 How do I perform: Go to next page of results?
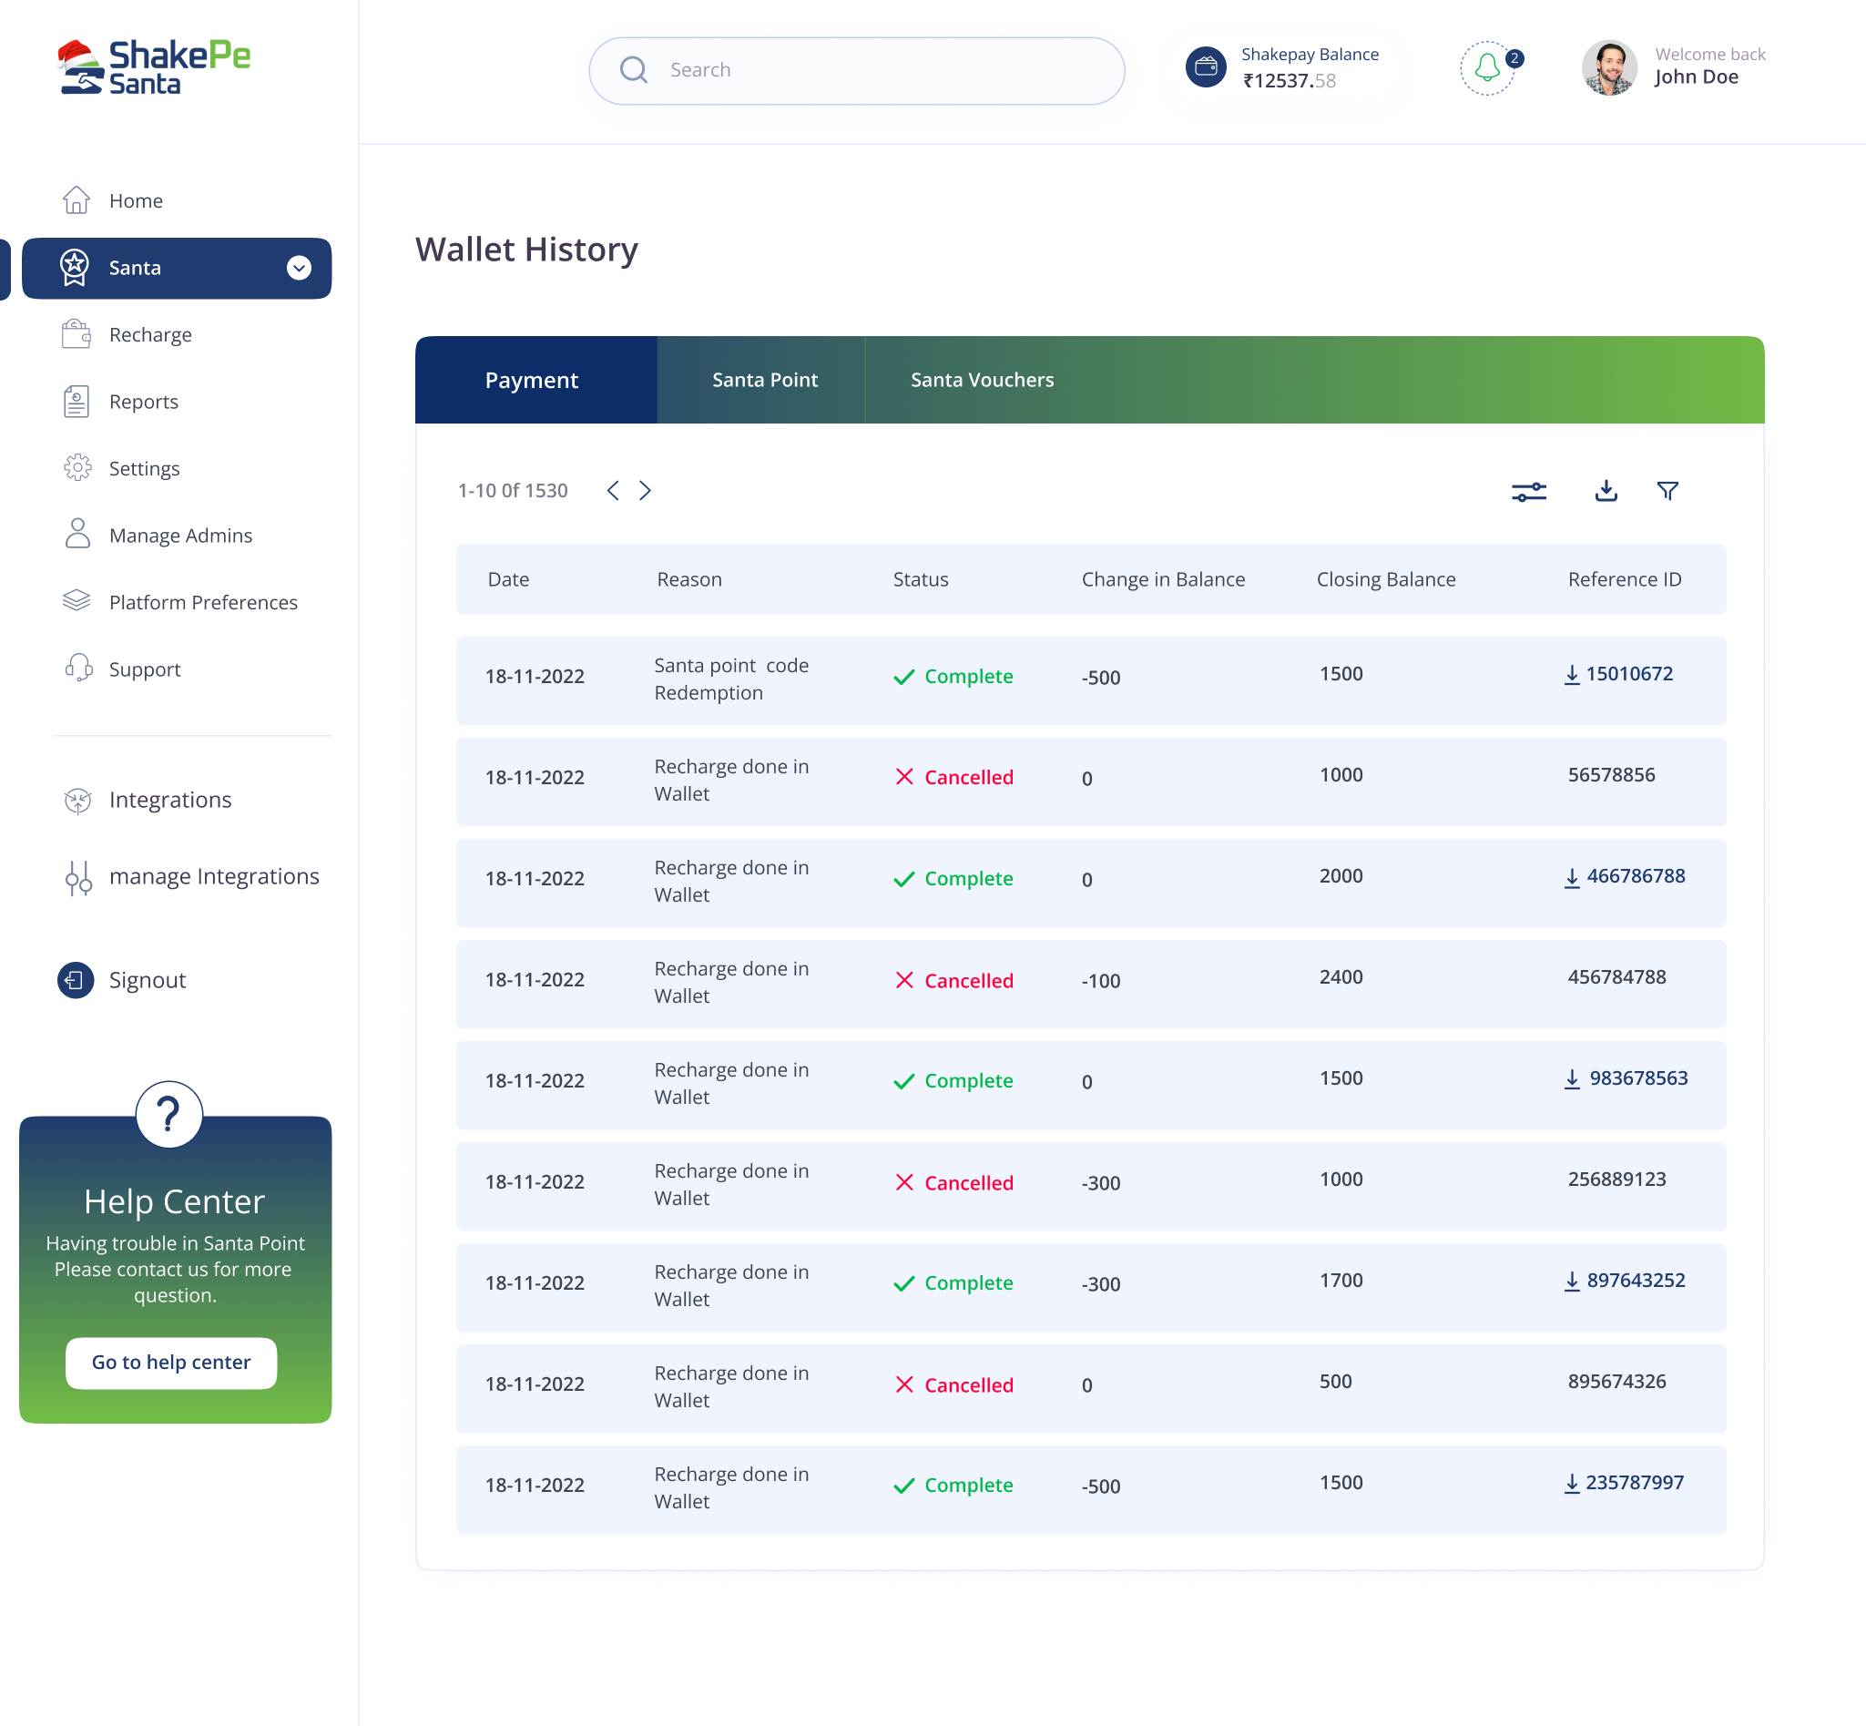tap(646, 490)
